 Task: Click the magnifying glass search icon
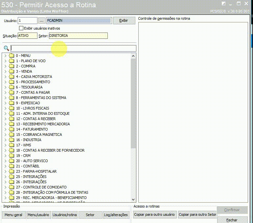click(6, 48)
